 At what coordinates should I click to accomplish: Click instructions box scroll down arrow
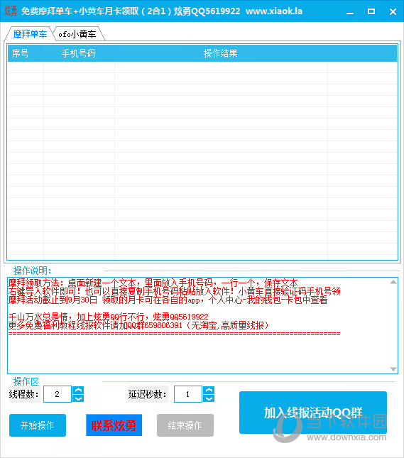(x=393, y=369)
